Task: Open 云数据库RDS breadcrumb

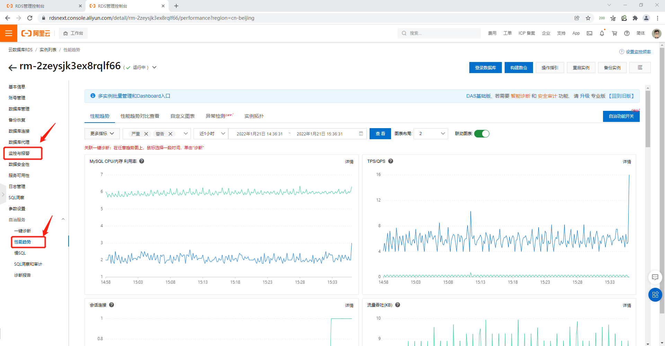Action: [x=20, y=50]
